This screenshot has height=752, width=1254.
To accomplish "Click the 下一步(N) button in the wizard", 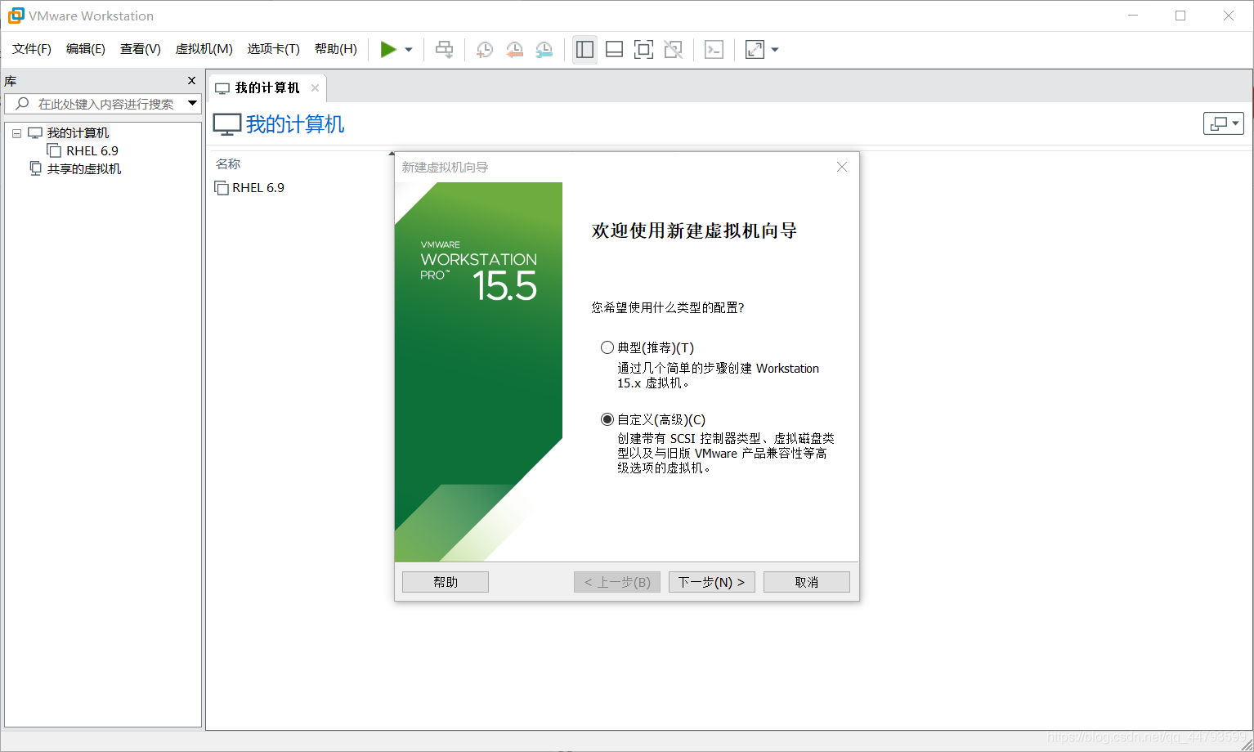I will 710,581.
